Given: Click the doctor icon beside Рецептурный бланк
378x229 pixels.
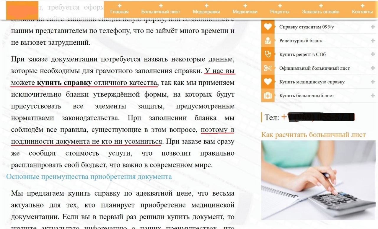Looking at the screenshot, I should [x=268, y=41].
